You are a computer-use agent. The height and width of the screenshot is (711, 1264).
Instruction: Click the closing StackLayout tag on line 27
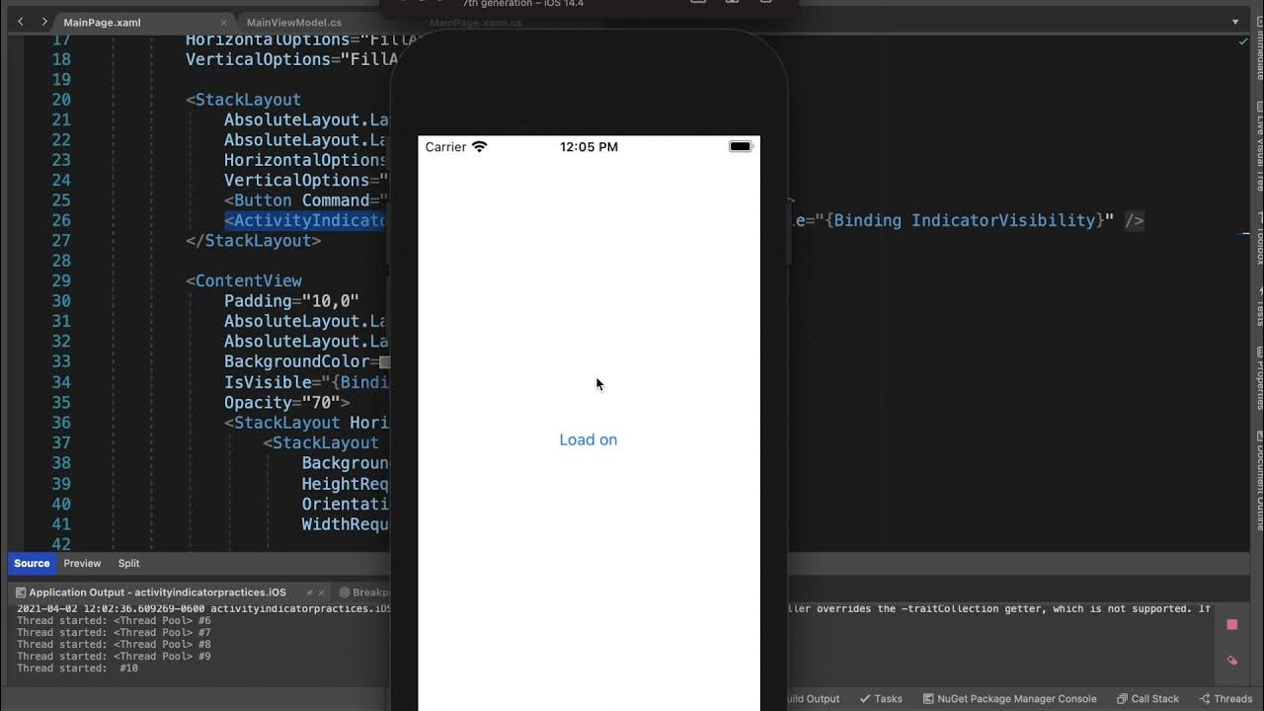tap(253, 240)
